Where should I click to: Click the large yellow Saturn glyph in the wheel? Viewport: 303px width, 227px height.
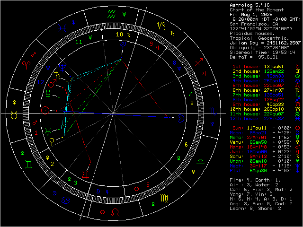[57, 76]
